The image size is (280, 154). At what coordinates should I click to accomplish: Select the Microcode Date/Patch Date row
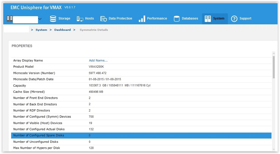point(141,79)
